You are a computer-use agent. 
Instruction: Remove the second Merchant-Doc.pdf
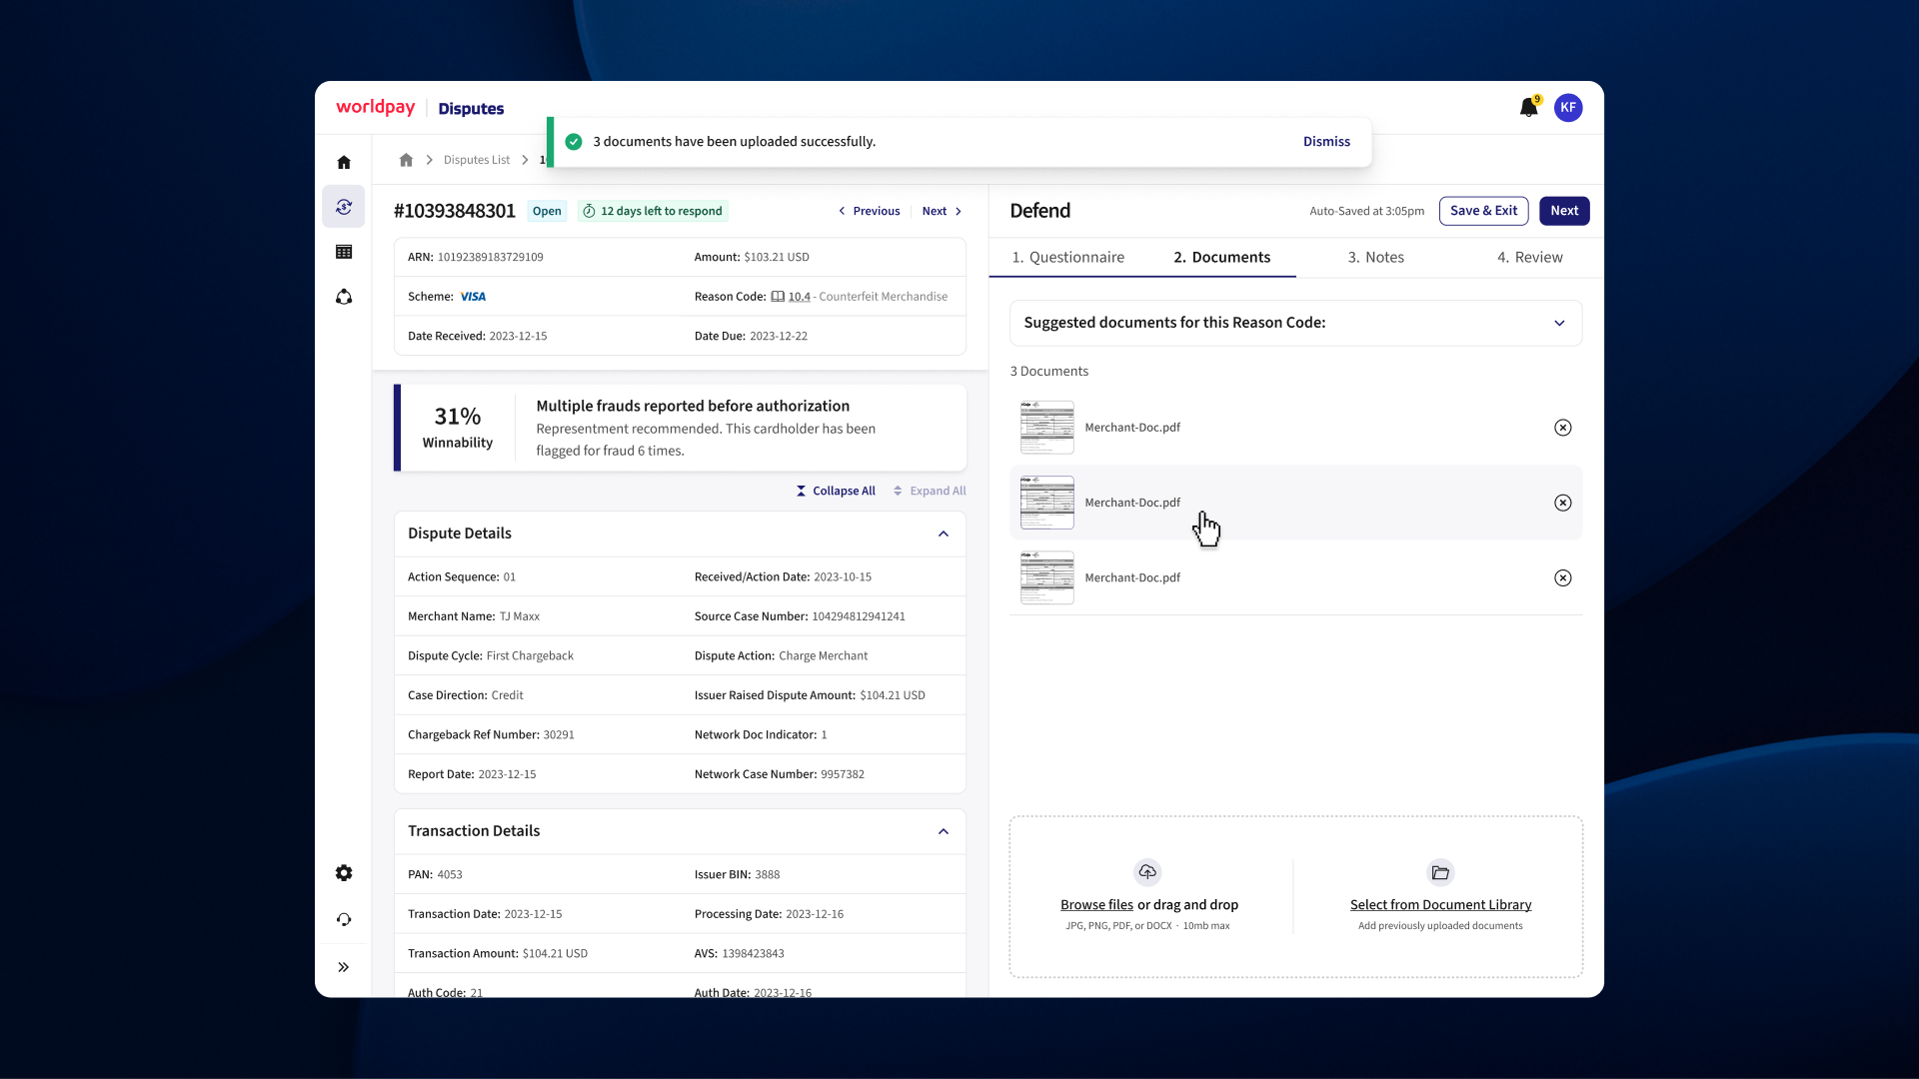coord(1563,503)
